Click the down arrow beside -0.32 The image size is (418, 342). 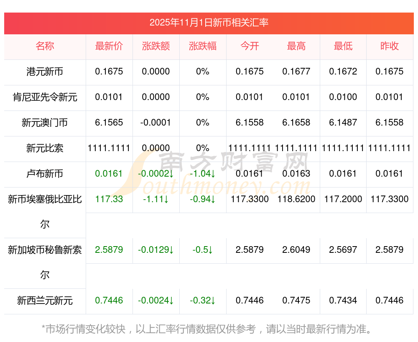coord(213,301)
